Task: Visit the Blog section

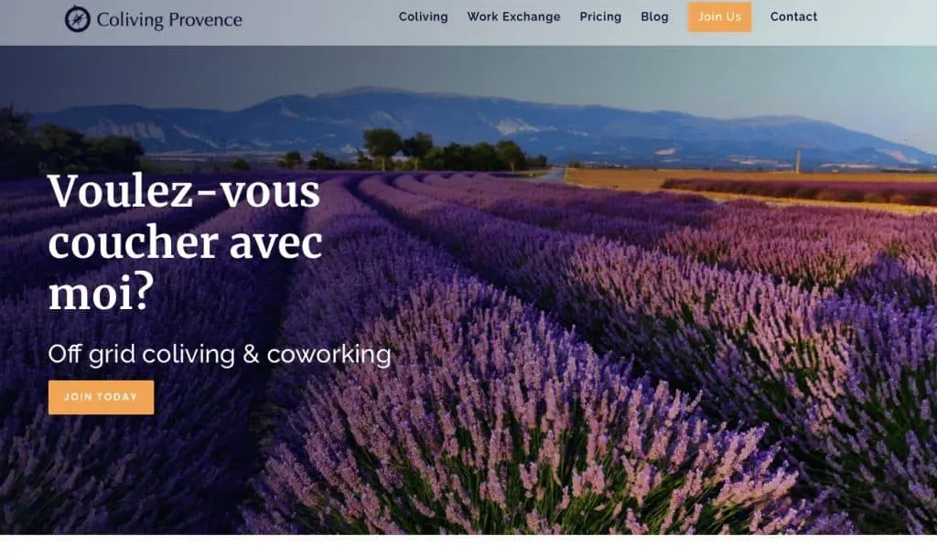Action: pos(654,16)
